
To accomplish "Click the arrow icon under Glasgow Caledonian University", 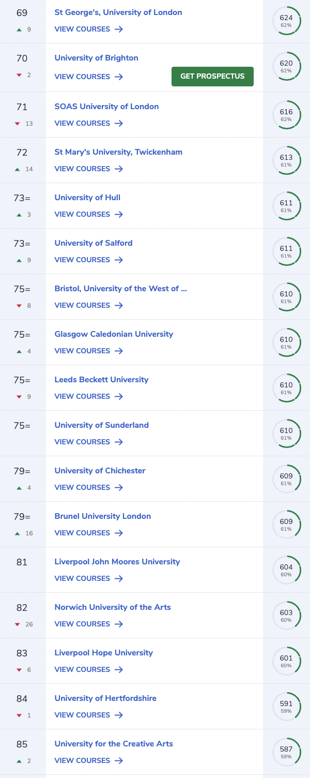I will 119,351.
